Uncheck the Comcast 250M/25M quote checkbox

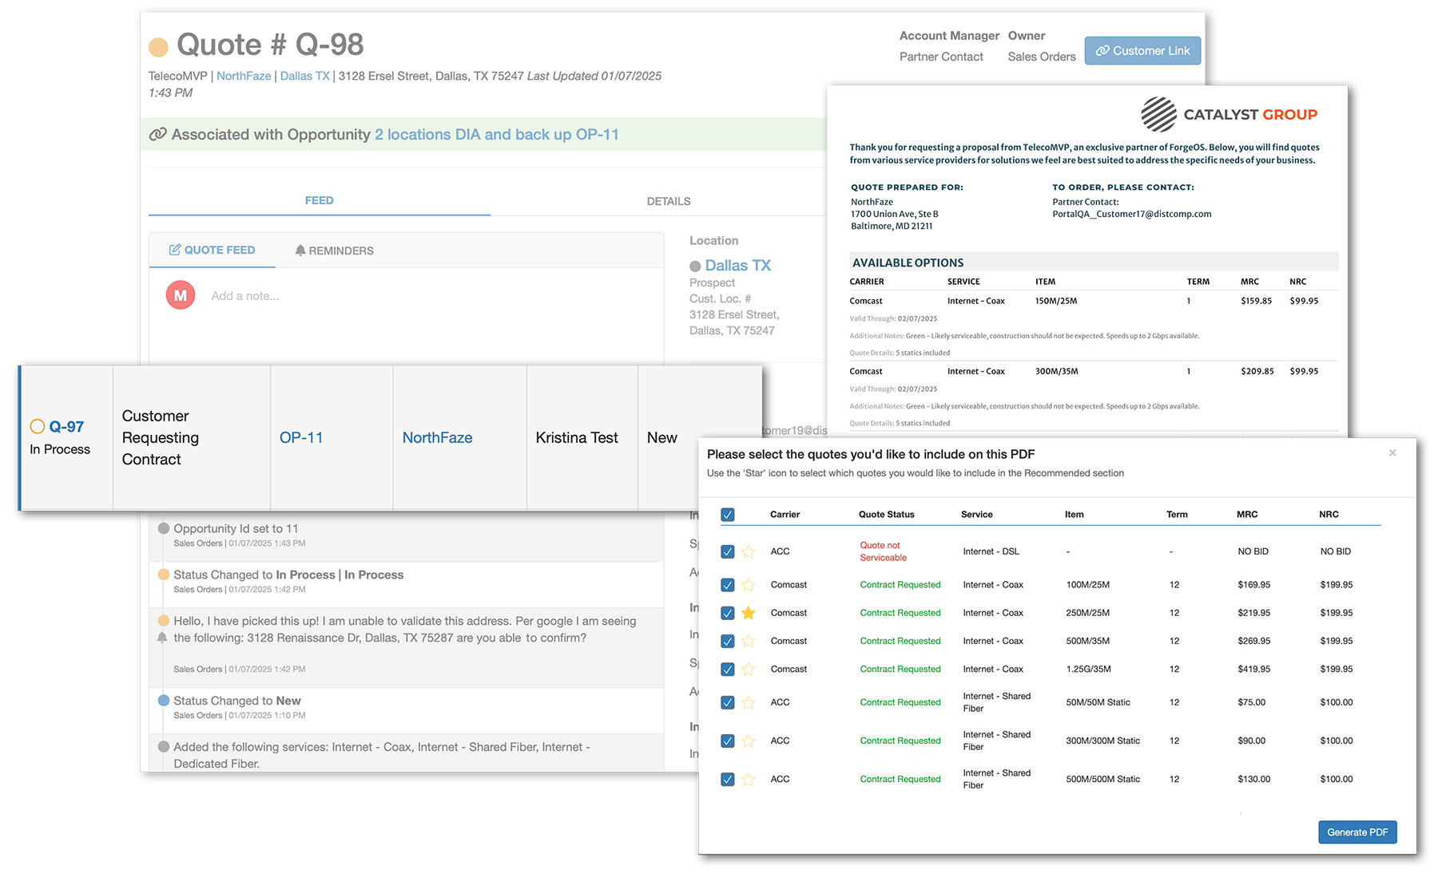(x=728, y=613)
